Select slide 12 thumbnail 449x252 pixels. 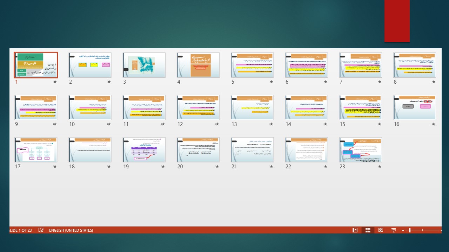point(198,107)
